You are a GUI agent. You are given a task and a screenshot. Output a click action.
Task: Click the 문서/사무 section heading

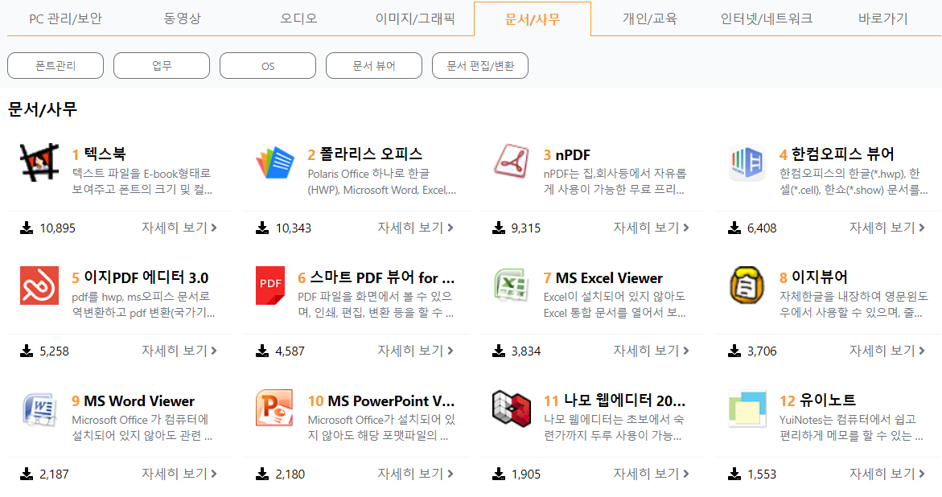[42, 109]
